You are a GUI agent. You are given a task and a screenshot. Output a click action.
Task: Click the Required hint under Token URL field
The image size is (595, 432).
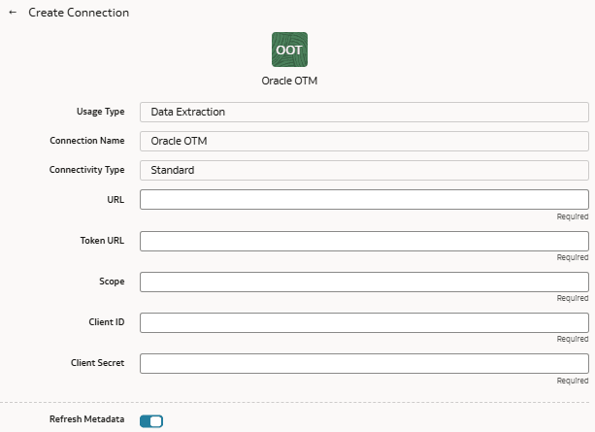573,258
